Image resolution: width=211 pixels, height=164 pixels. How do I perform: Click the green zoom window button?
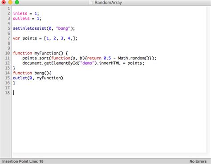point(17,2)
